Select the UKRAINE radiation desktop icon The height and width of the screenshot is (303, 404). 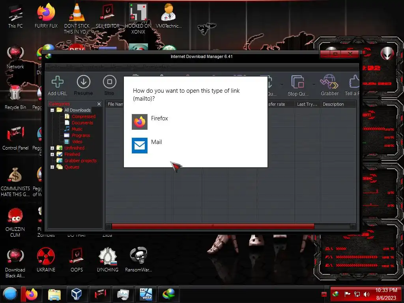46,260
